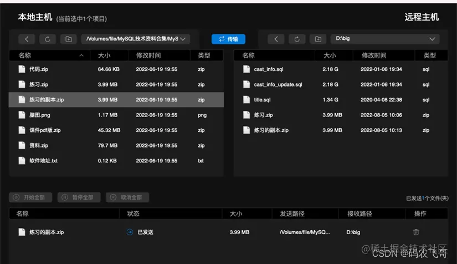Screen dimensions: 457x264
Task: Click 2020-04-08 22:38 modified time
Action: pos(381,100)
